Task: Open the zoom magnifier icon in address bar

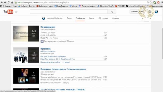Action: point(148,2)
